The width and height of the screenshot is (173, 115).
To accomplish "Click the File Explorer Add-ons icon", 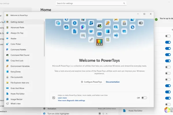I will (7, 83).
